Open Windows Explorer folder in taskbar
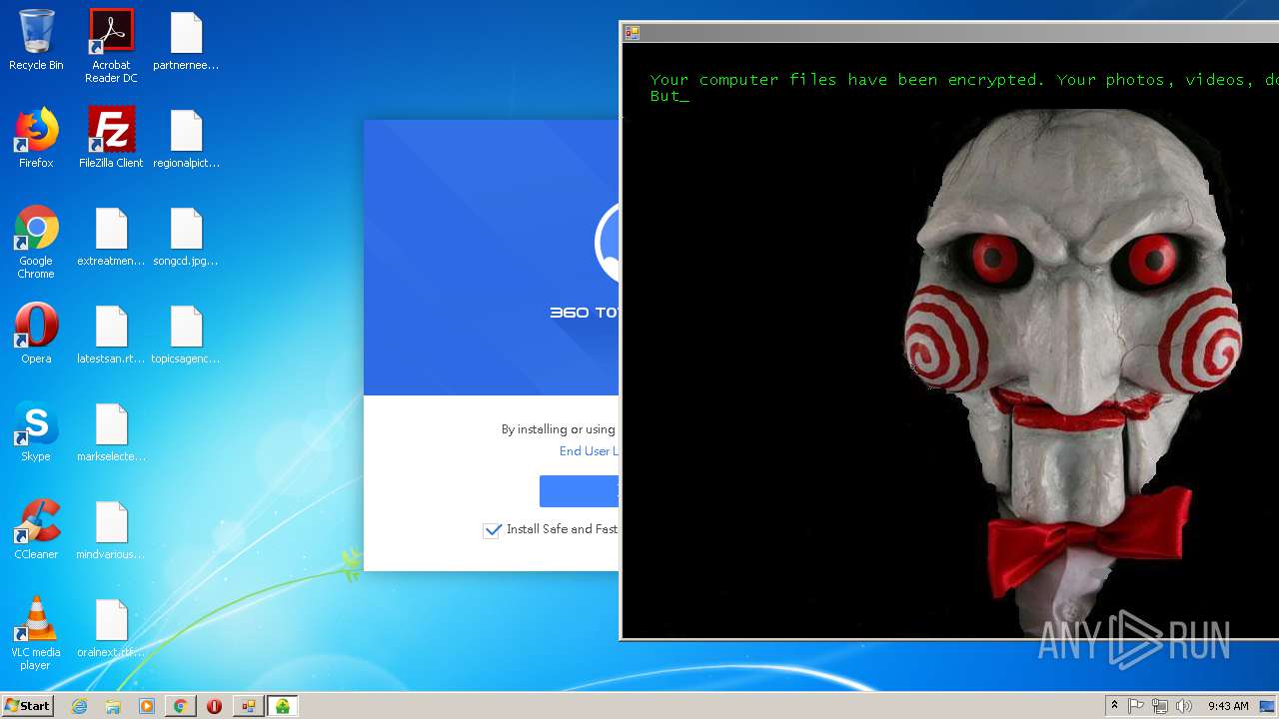The height and width of the screenshot is (719, 1279). point(113,706)
